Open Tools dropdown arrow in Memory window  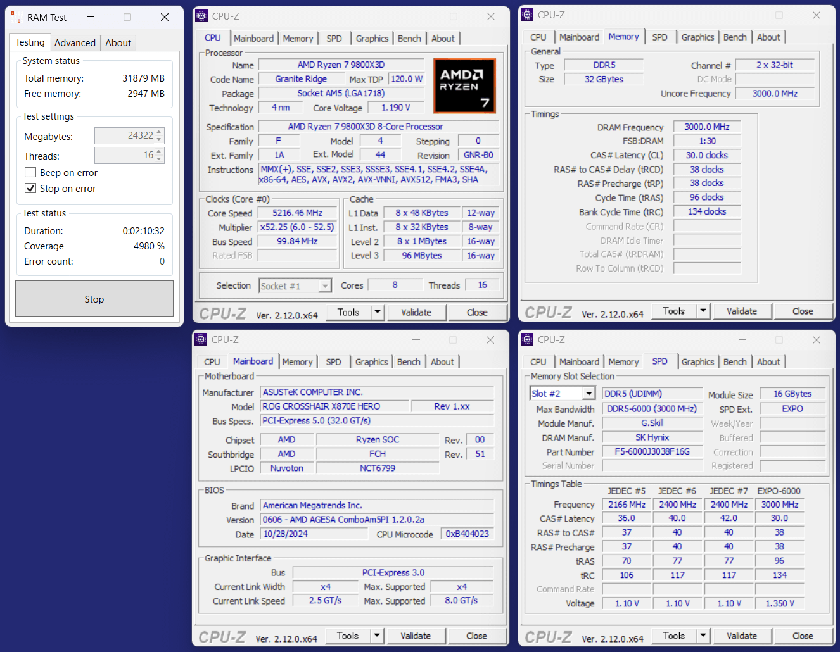pyautogui.click(x=703, y=311)
